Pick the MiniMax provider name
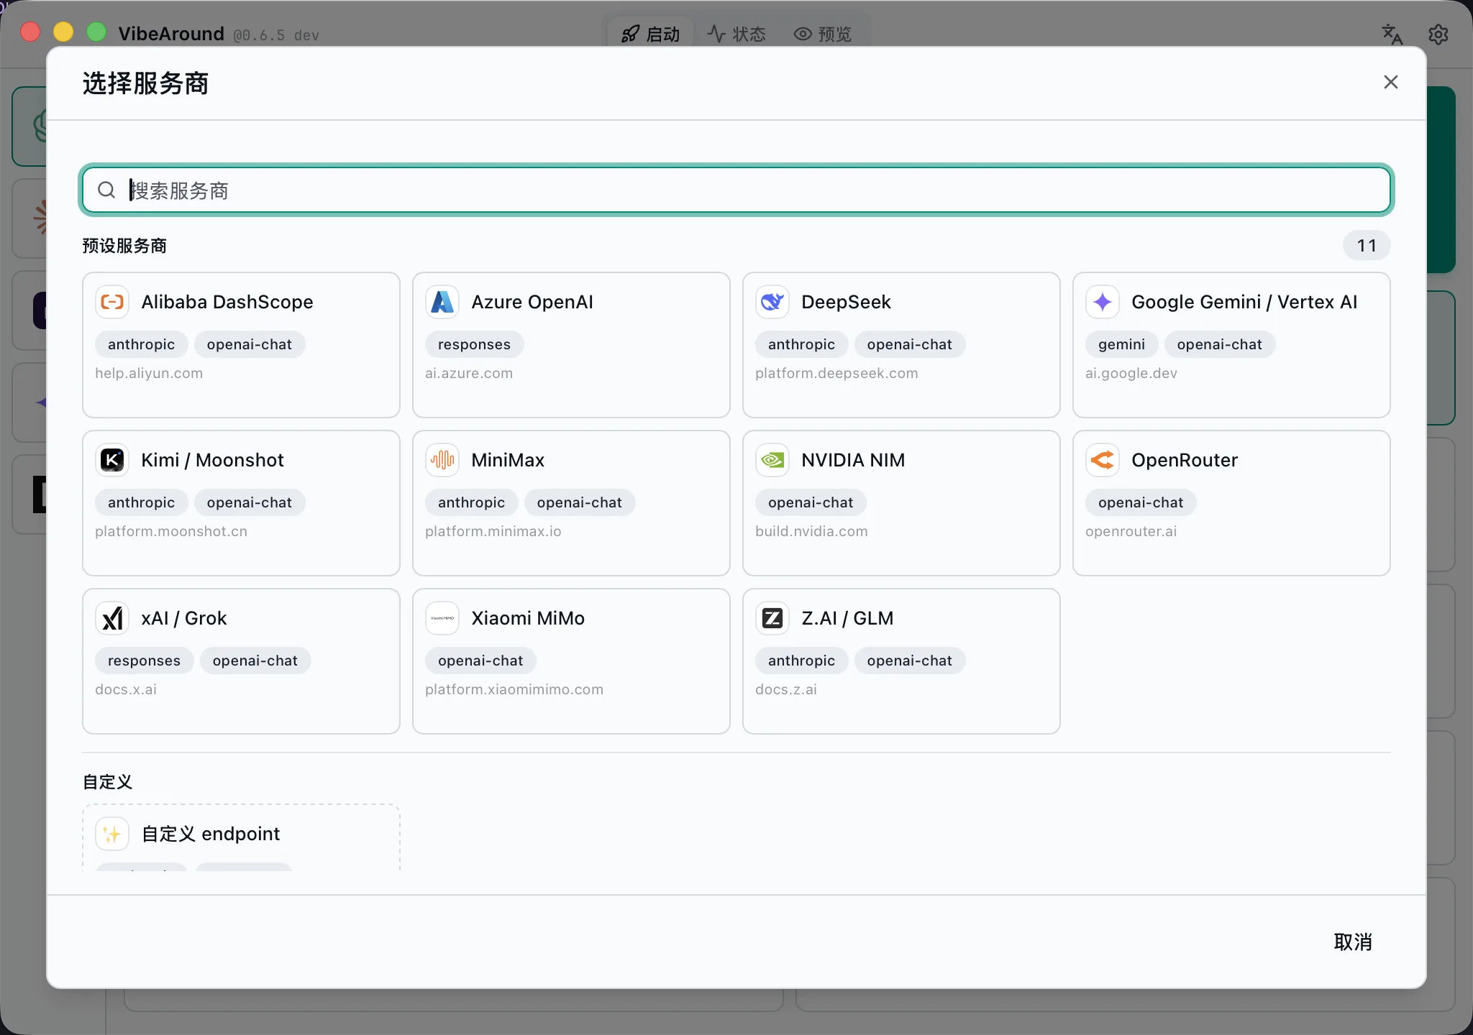 [x=508, y=460]
